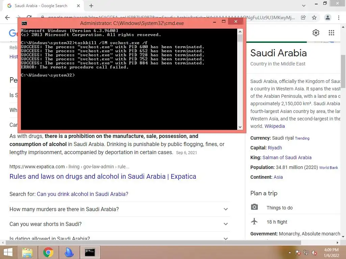
Task: Open Rules and laws Expatica result
Action: pos(103,176)
